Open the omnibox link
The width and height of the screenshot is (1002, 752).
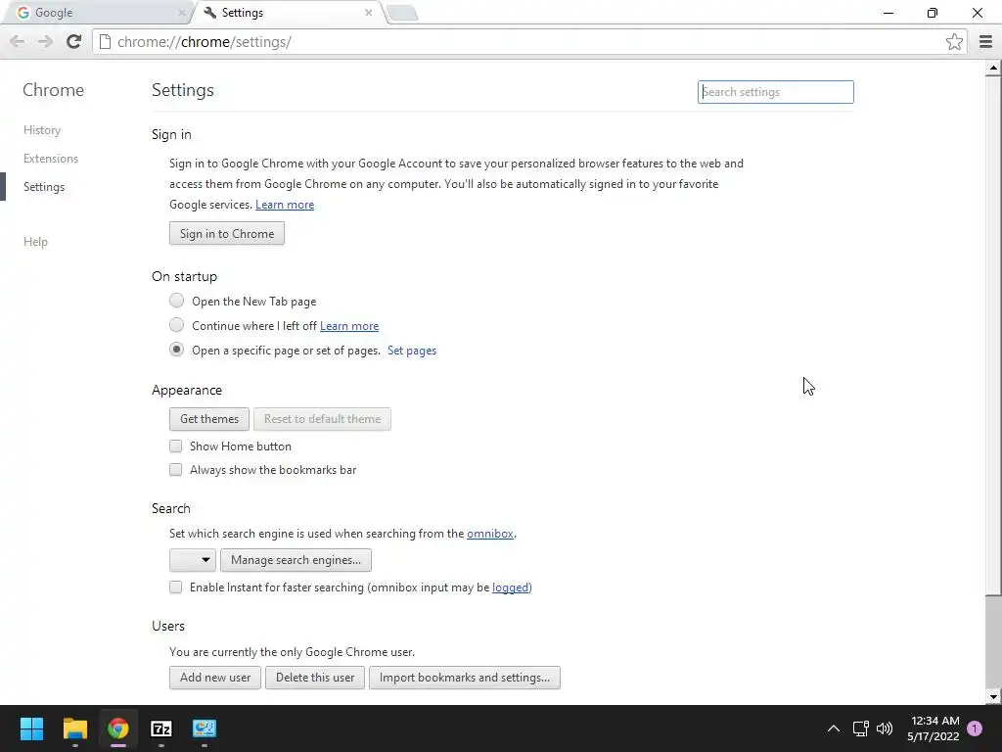pyautogui.click(x=490, y=534)
